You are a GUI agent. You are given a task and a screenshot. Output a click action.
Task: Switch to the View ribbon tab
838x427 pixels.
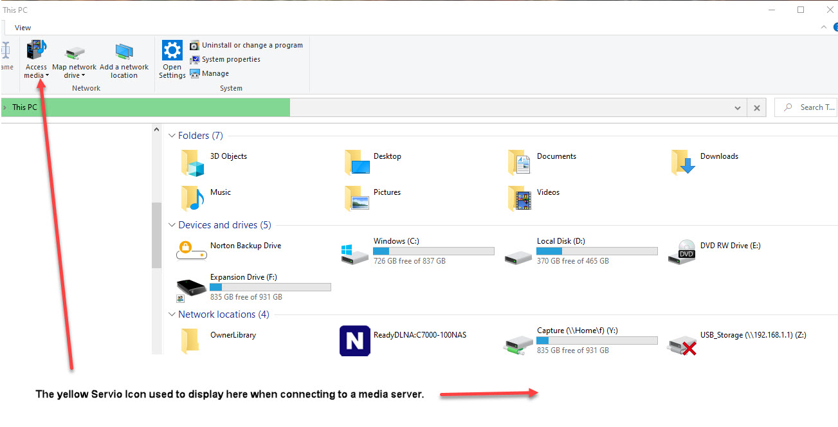(x=23, y=28)
